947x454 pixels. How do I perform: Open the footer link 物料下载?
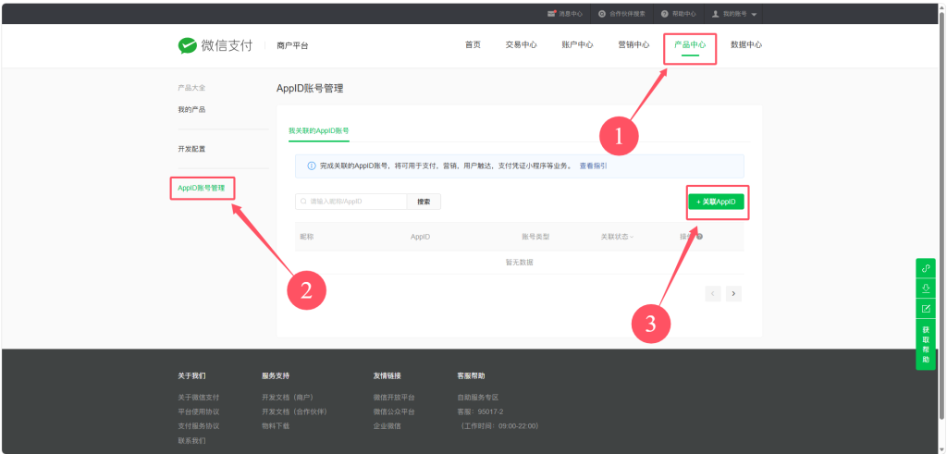276,426
